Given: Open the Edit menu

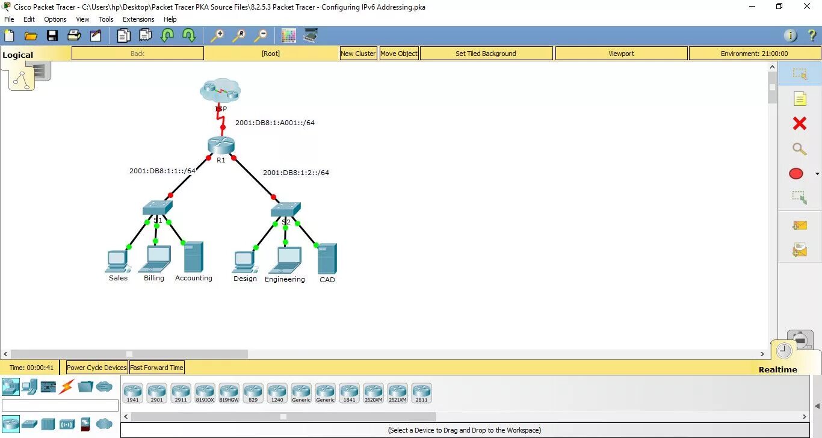Looking at the screenshot, I should coord(29,19).
